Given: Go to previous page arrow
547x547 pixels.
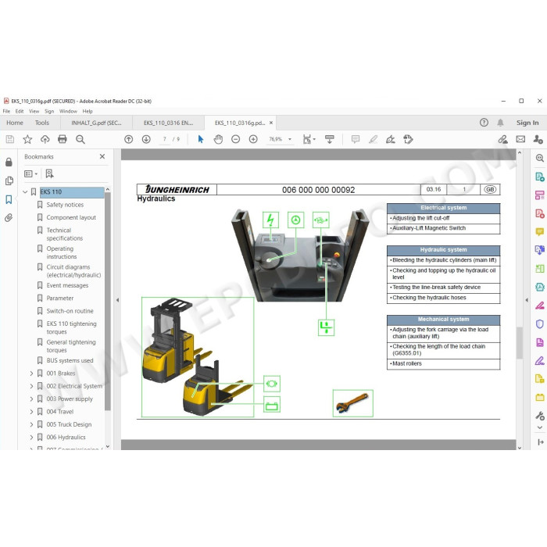Looking at the screenshot, I should [x=129, y=140].
